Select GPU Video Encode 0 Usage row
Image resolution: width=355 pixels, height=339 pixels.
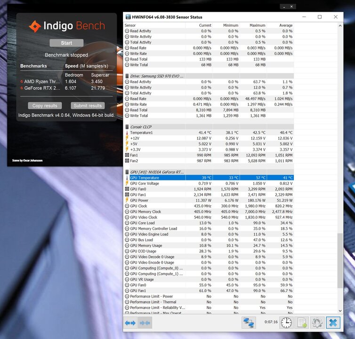click(x=209, y=262)
